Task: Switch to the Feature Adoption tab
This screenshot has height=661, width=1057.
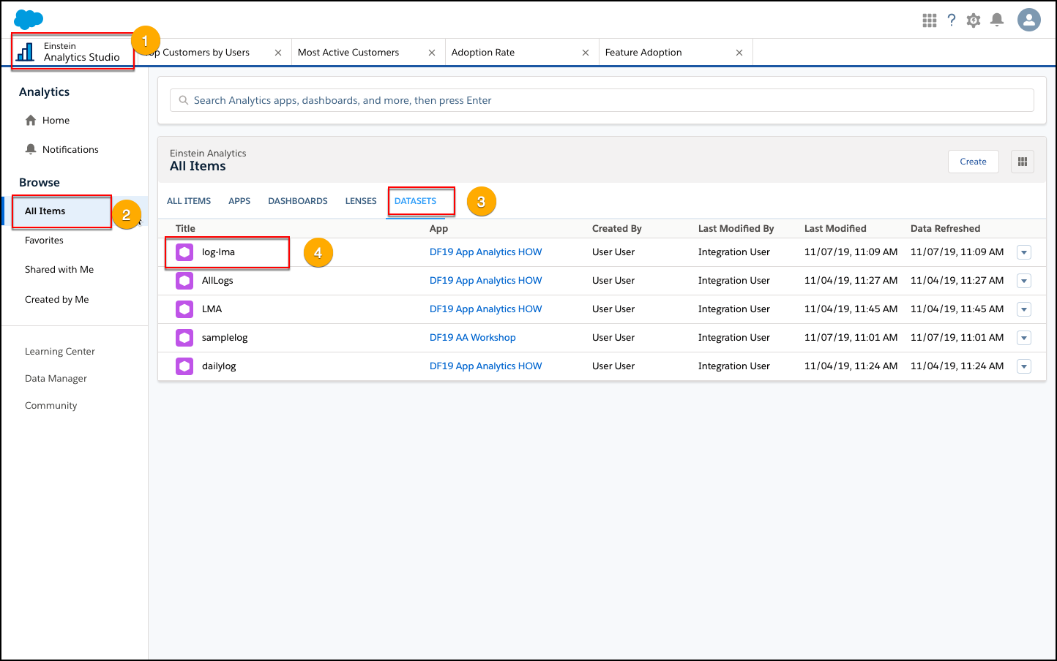Action: (x=643, y=53)
